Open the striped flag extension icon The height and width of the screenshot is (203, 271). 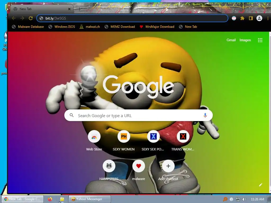234,18
